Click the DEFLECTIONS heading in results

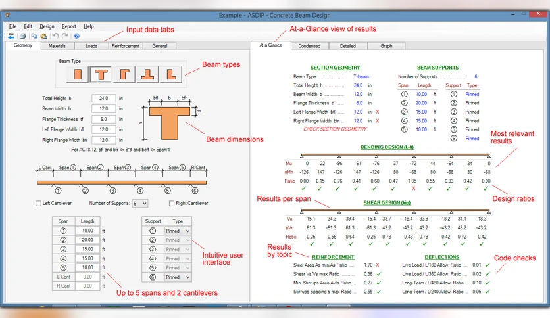pyautogui.click(x=441, y=257)
